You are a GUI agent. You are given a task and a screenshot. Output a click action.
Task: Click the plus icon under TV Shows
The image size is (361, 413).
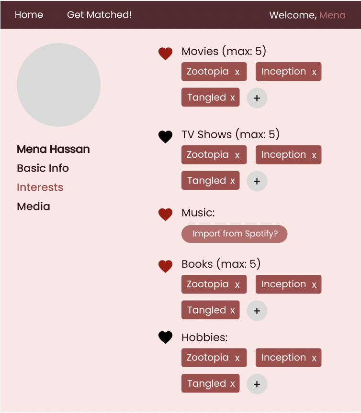[257, 181]
